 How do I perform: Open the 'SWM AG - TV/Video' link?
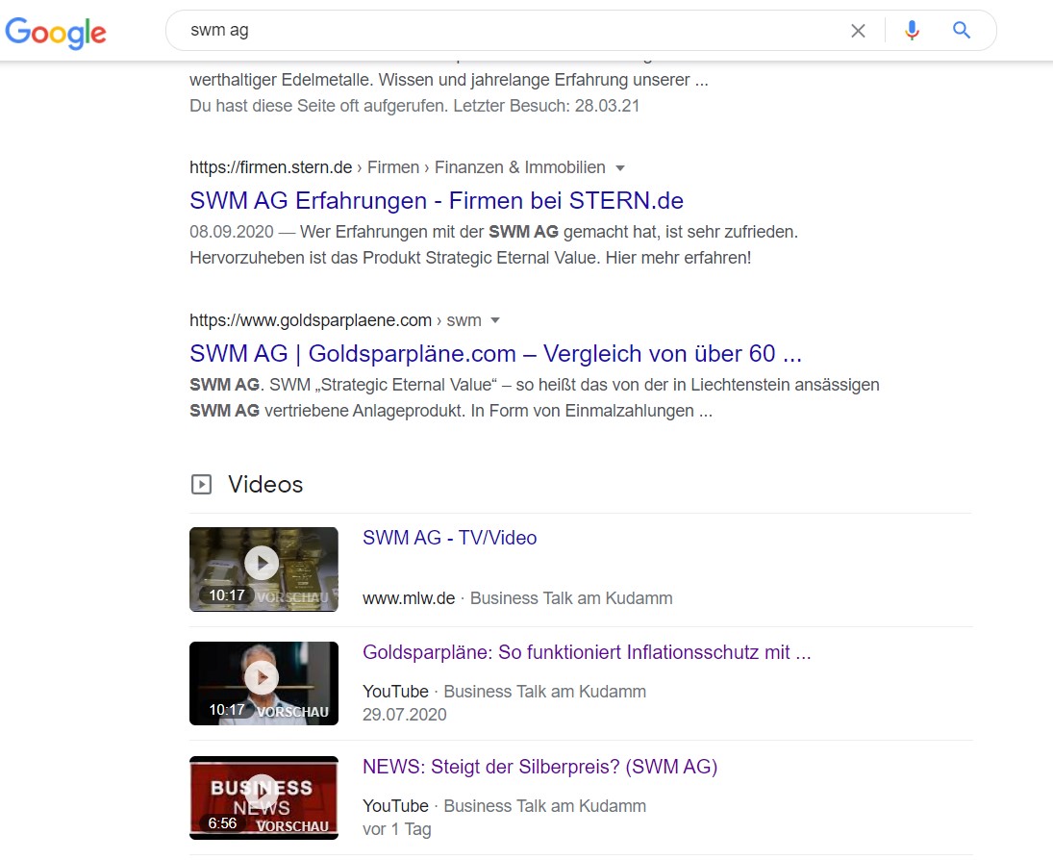point(449,538)
